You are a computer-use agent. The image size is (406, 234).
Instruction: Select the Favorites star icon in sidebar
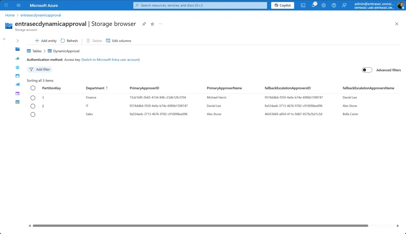click(17, 58)
